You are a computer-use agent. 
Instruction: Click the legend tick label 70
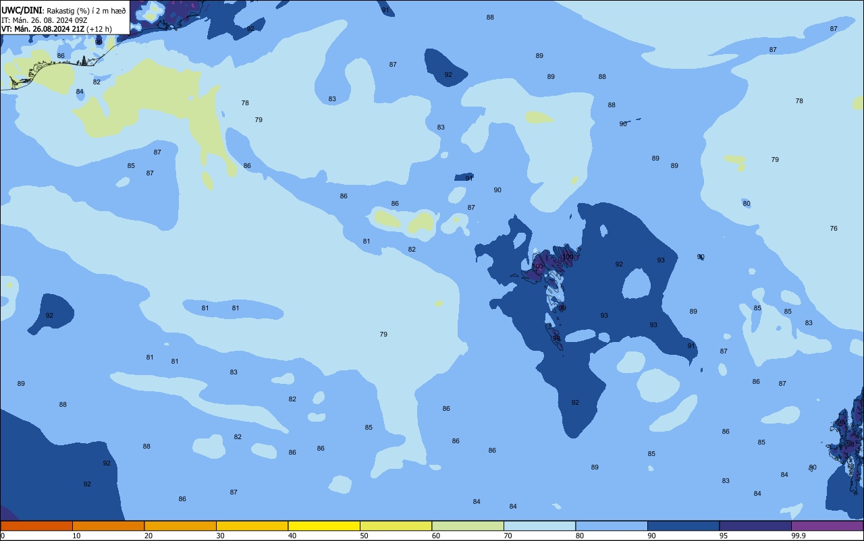508,536
